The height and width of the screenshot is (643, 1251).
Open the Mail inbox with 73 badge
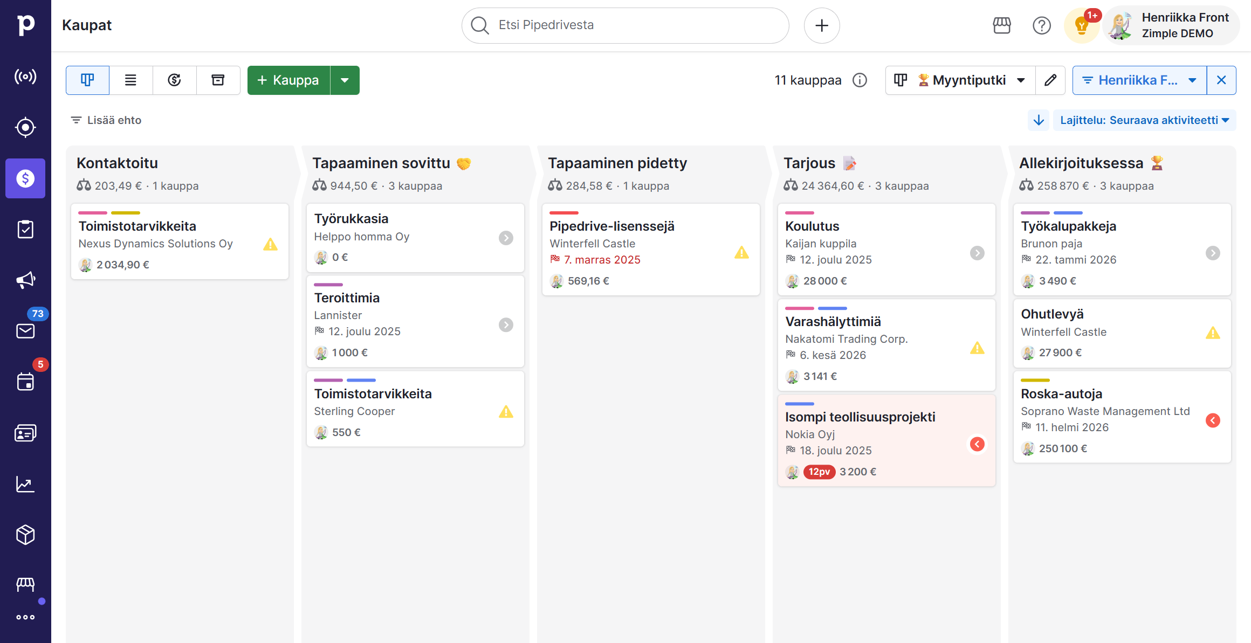click(25, 330)
